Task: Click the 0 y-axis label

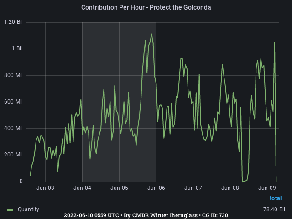Action: coord(21,181)
